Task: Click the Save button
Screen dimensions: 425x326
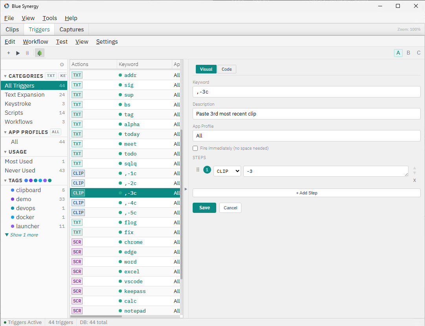Action: 204,208
